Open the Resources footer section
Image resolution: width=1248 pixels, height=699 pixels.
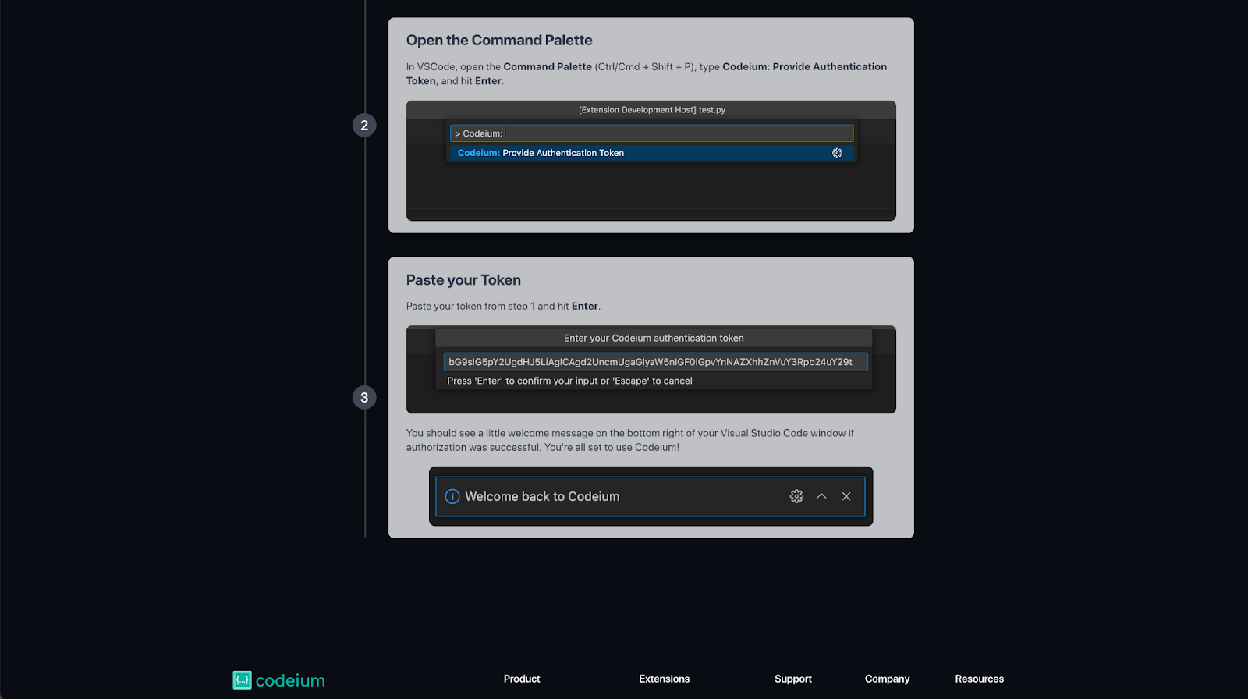click(x=979, y=679)
